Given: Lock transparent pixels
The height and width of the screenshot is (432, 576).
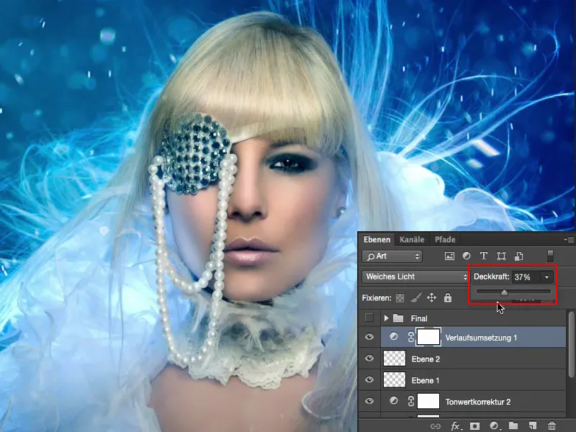Looking at the screenshot, I should click(x=400, y=298).
